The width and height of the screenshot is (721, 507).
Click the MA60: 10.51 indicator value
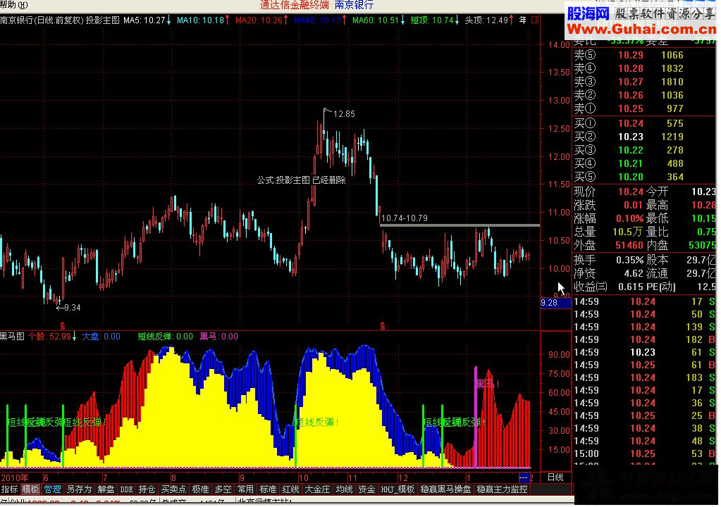coord(379,20)
